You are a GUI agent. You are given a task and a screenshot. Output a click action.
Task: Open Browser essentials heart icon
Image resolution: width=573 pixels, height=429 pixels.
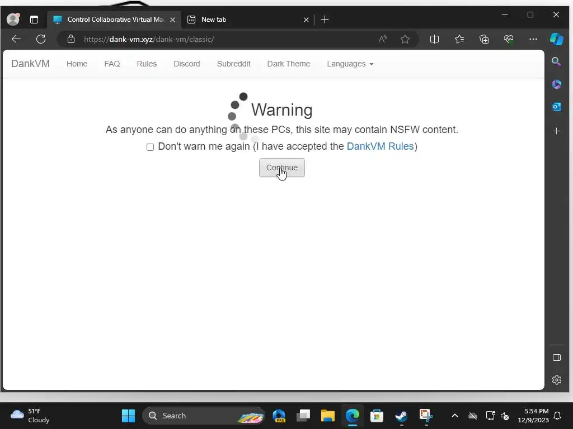click(509, 39)
